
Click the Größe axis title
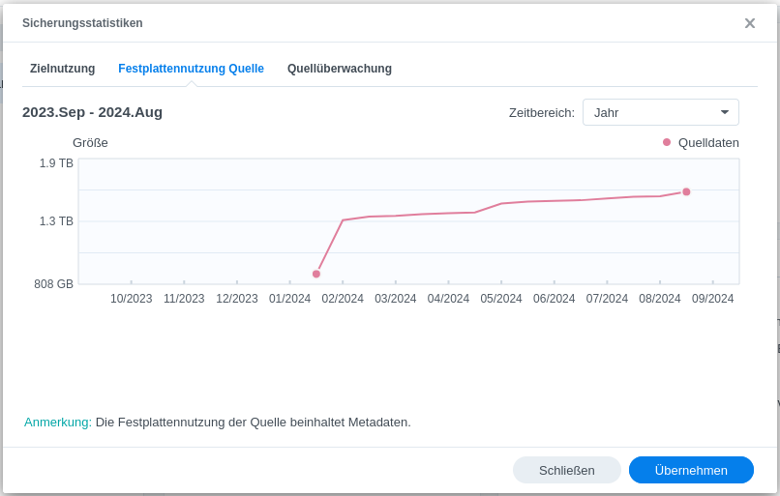point(90,143)
